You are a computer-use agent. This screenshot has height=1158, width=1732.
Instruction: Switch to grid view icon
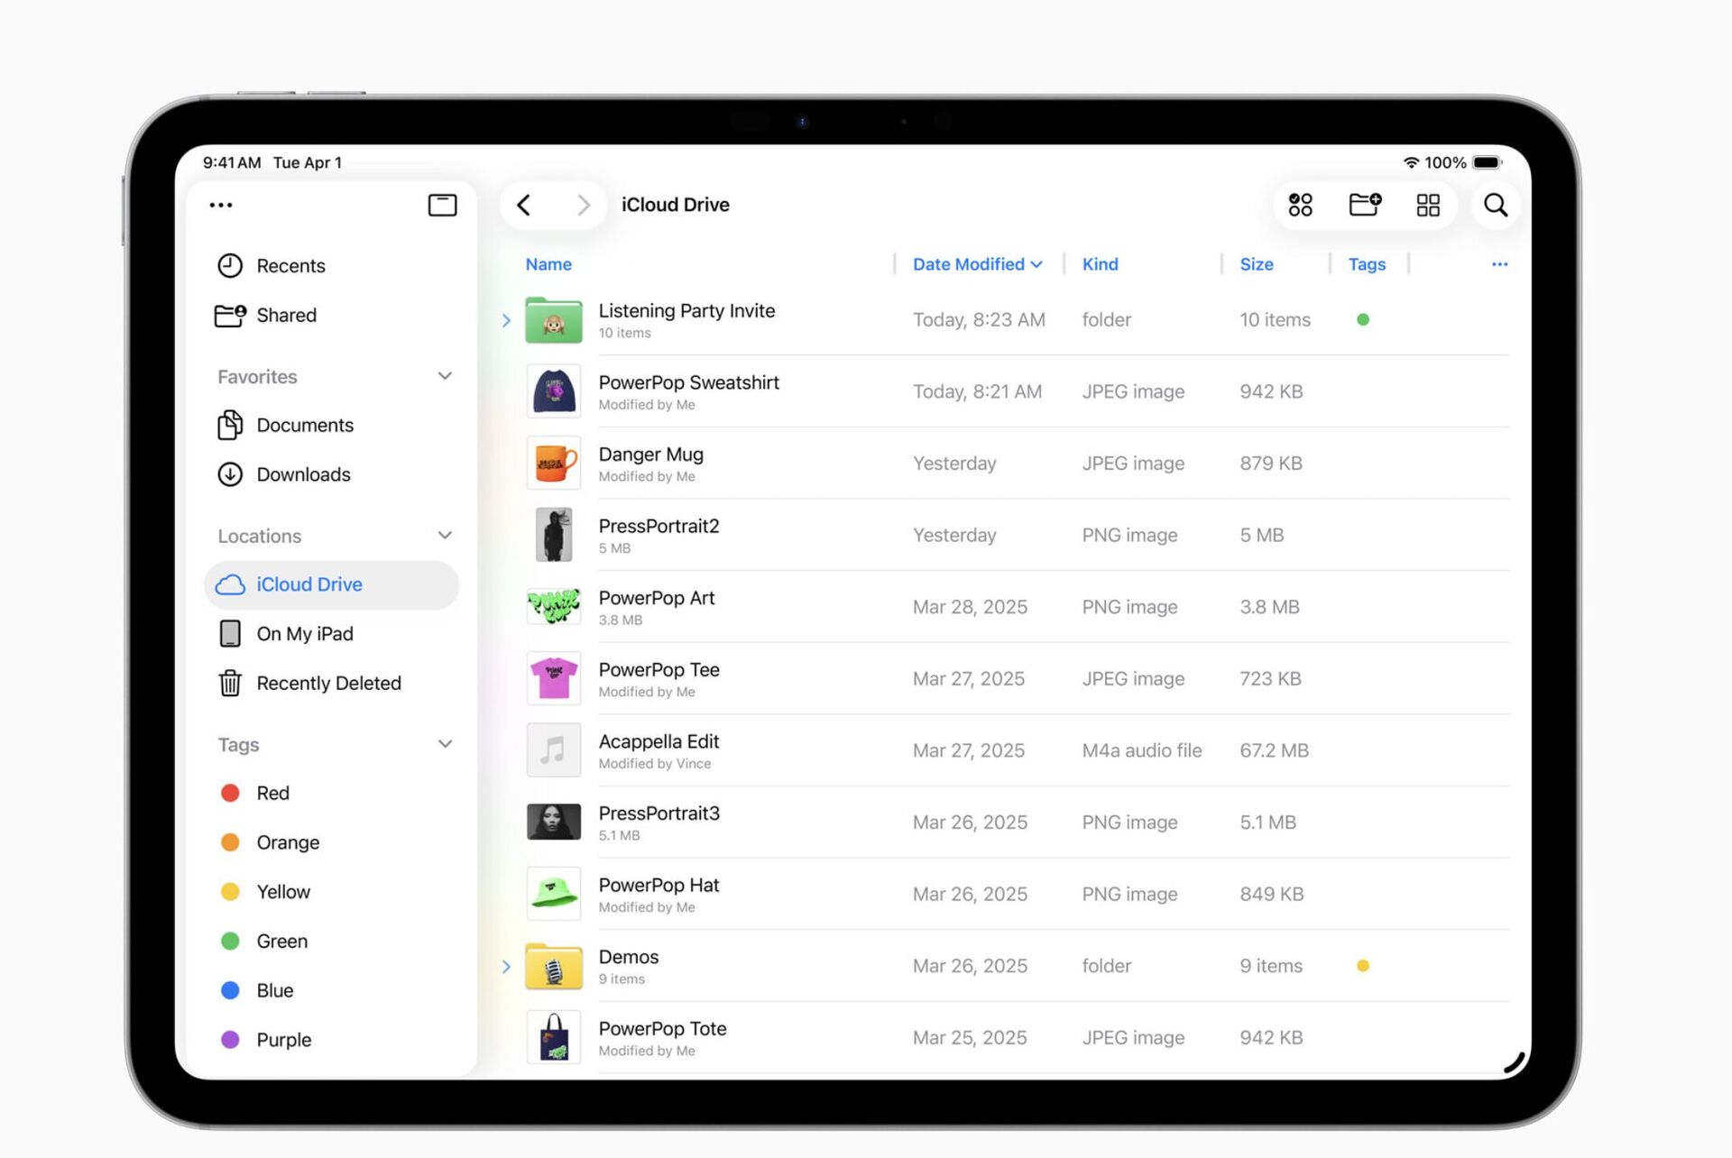point(1428,206)
